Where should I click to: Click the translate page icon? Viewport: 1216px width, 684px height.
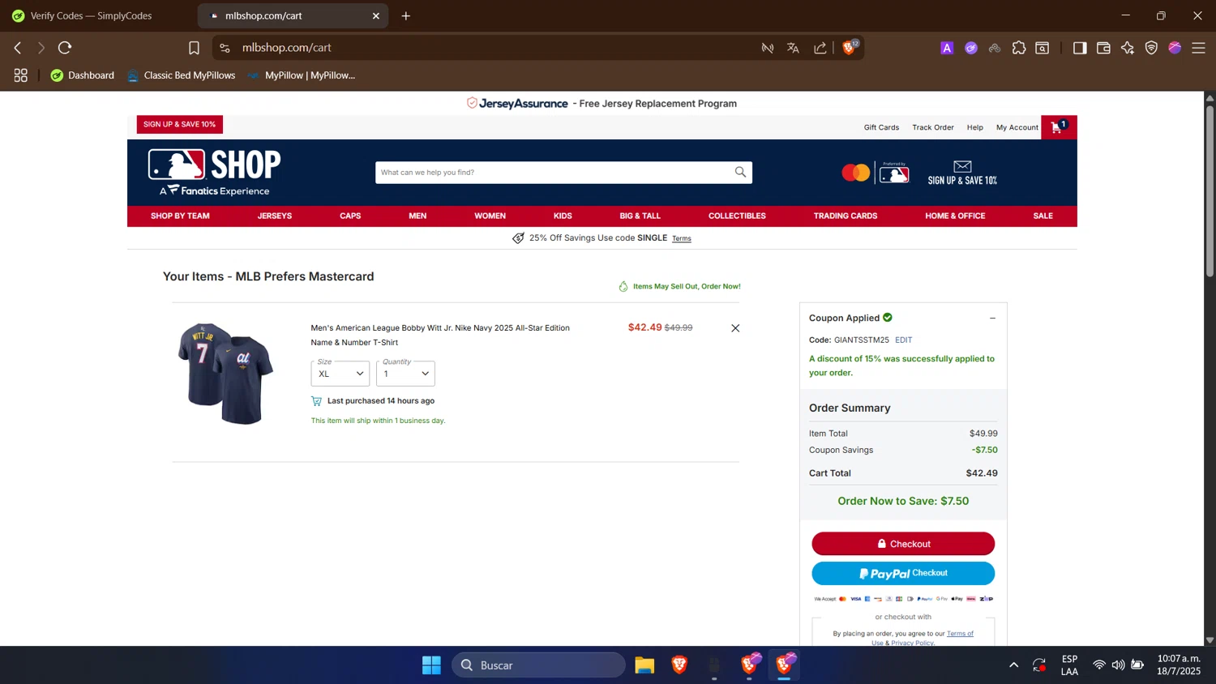click(x=793, y=48)
